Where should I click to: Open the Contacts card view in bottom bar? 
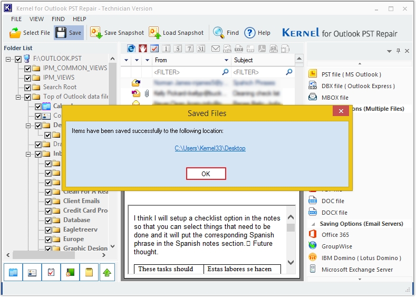32,272
